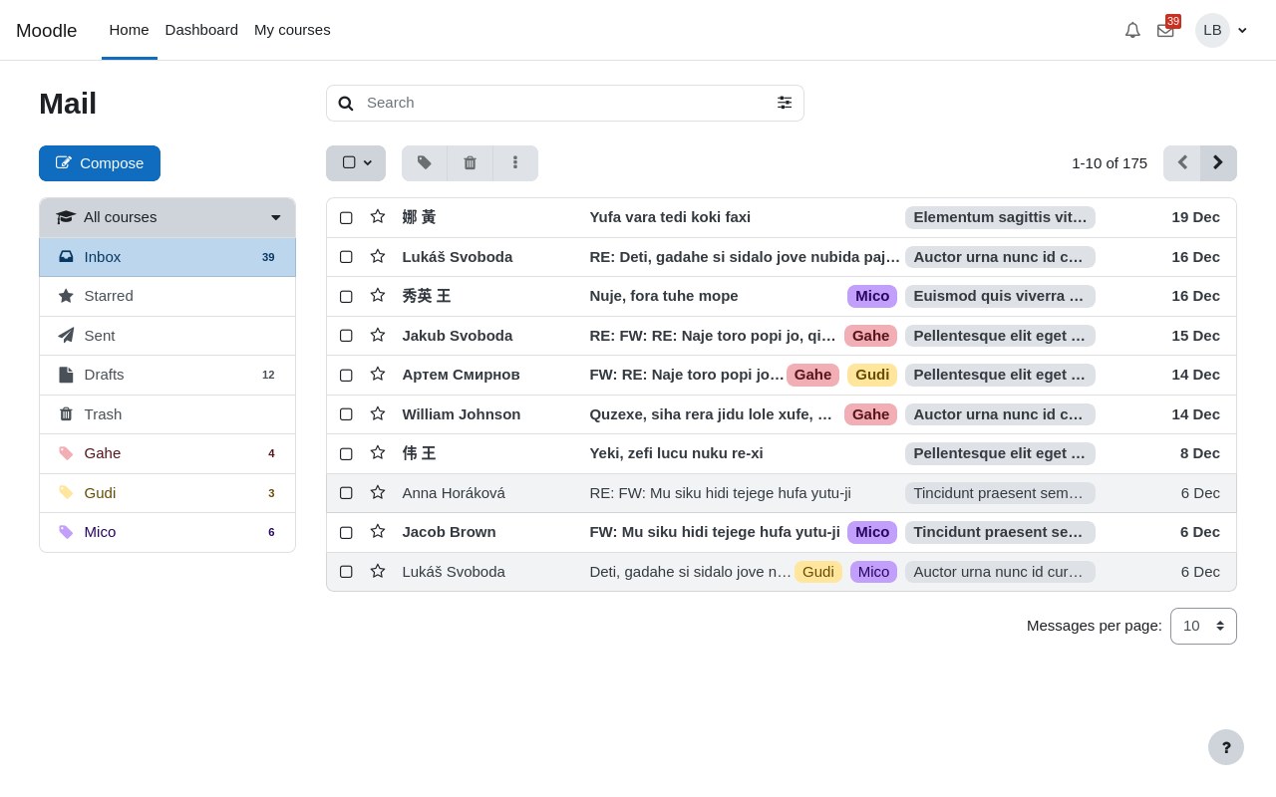This screenshot has width=1276, height=797.
Task: Star Lukáš Svoboda's 16 Dec message
Action: tap(378, 257)
